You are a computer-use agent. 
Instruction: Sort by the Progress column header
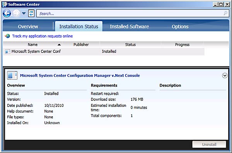click(182, 44)
